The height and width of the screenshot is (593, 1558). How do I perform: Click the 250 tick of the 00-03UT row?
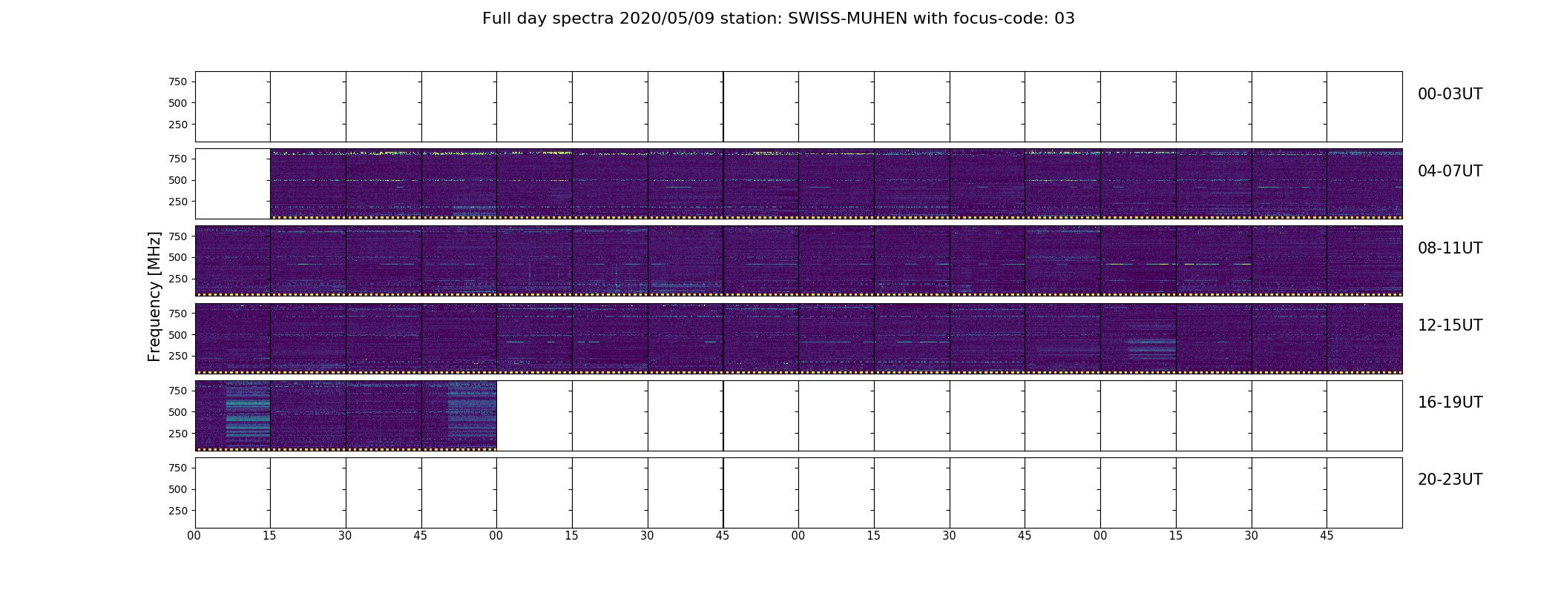tap(178, 125)
